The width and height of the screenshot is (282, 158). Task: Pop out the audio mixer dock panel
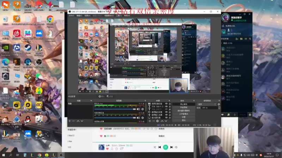click(x=145, y=101)
